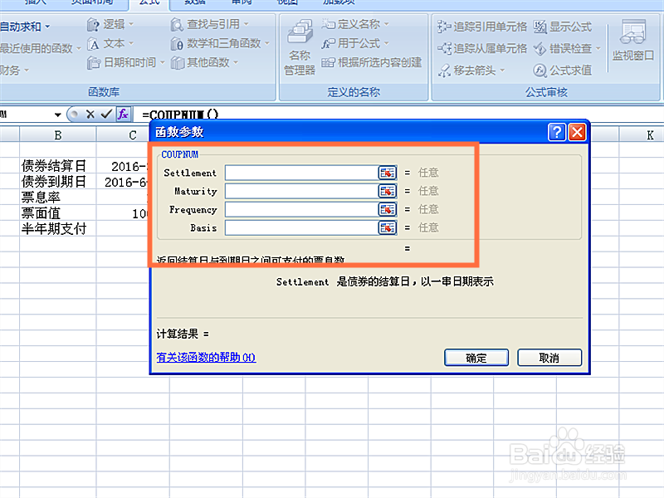Screen dimensions: 664x498
Task: Click in the formula bar text =COUPNUM()
Action: coord(180,115)
